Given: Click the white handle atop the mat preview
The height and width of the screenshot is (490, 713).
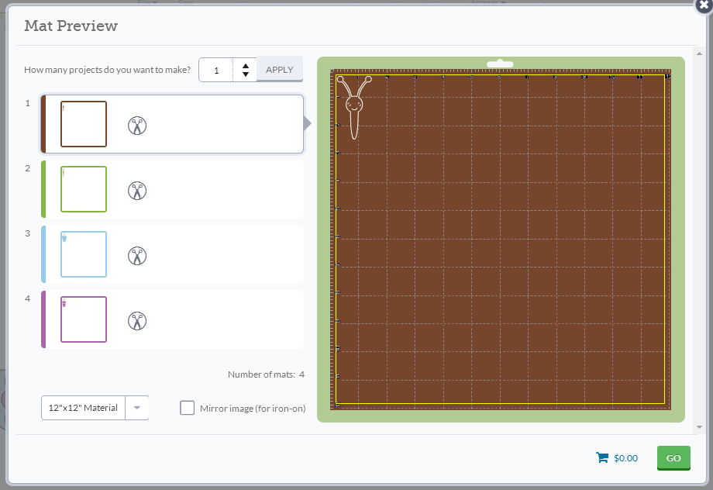Looking at the screenshot, I should (500, 64).
